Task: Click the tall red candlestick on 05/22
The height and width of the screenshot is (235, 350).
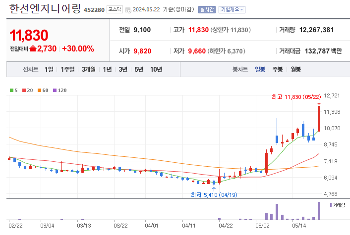Action: (x=319, y=119)
